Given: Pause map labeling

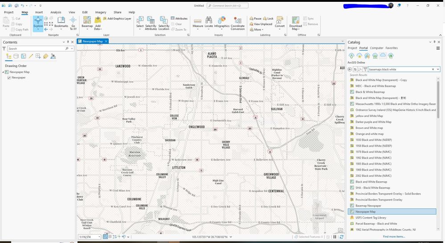Looking at the screenshot, I should pos(255,19).
